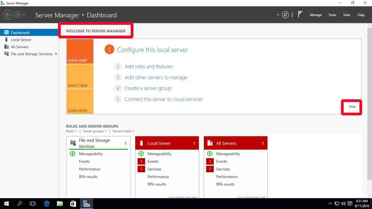Refresh the Server Manager dashboard
The height and width of the screenshot is (209, 372).
[285, 15]
